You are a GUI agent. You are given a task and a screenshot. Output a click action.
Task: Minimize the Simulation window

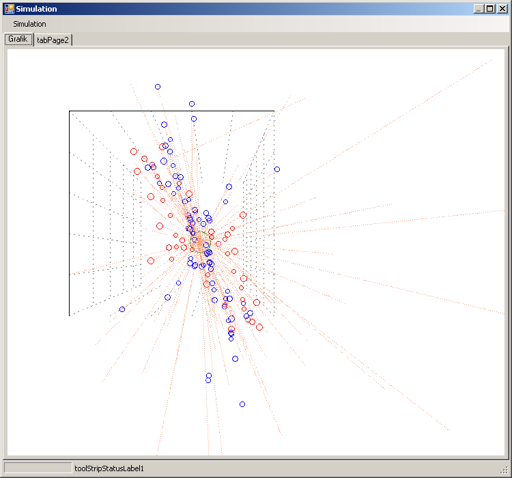(479, 9)
